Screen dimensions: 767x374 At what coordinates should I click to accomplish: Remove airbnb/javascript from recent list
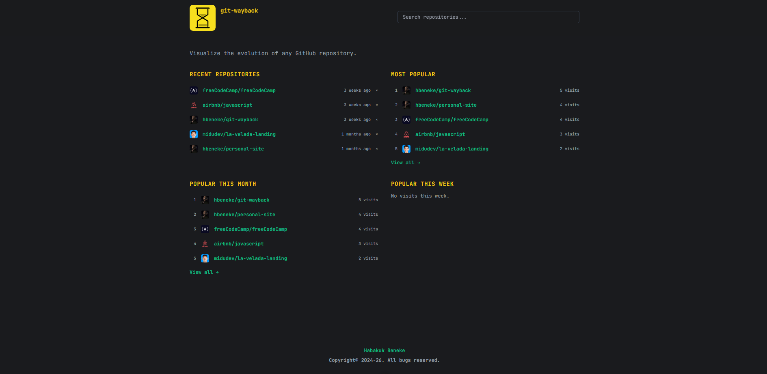point(377,105)
